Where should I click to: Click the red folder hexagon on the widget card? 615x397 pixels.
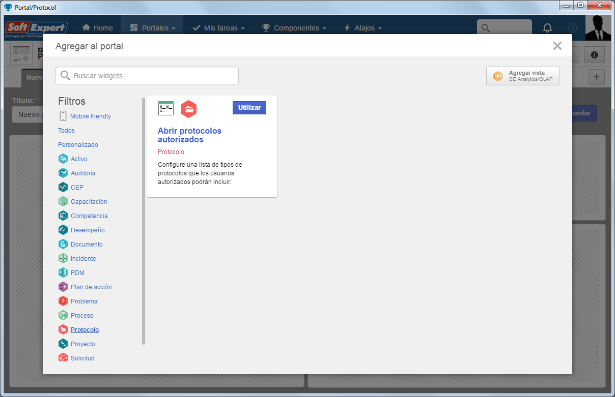[x=189, y=109]
